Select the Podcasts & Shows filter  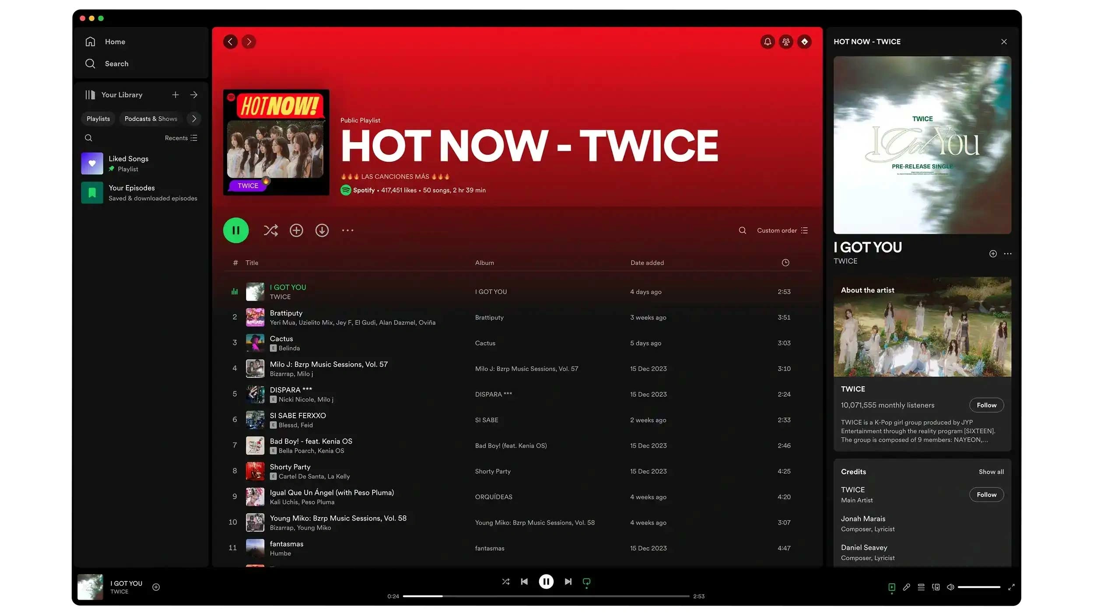[151, 119]
